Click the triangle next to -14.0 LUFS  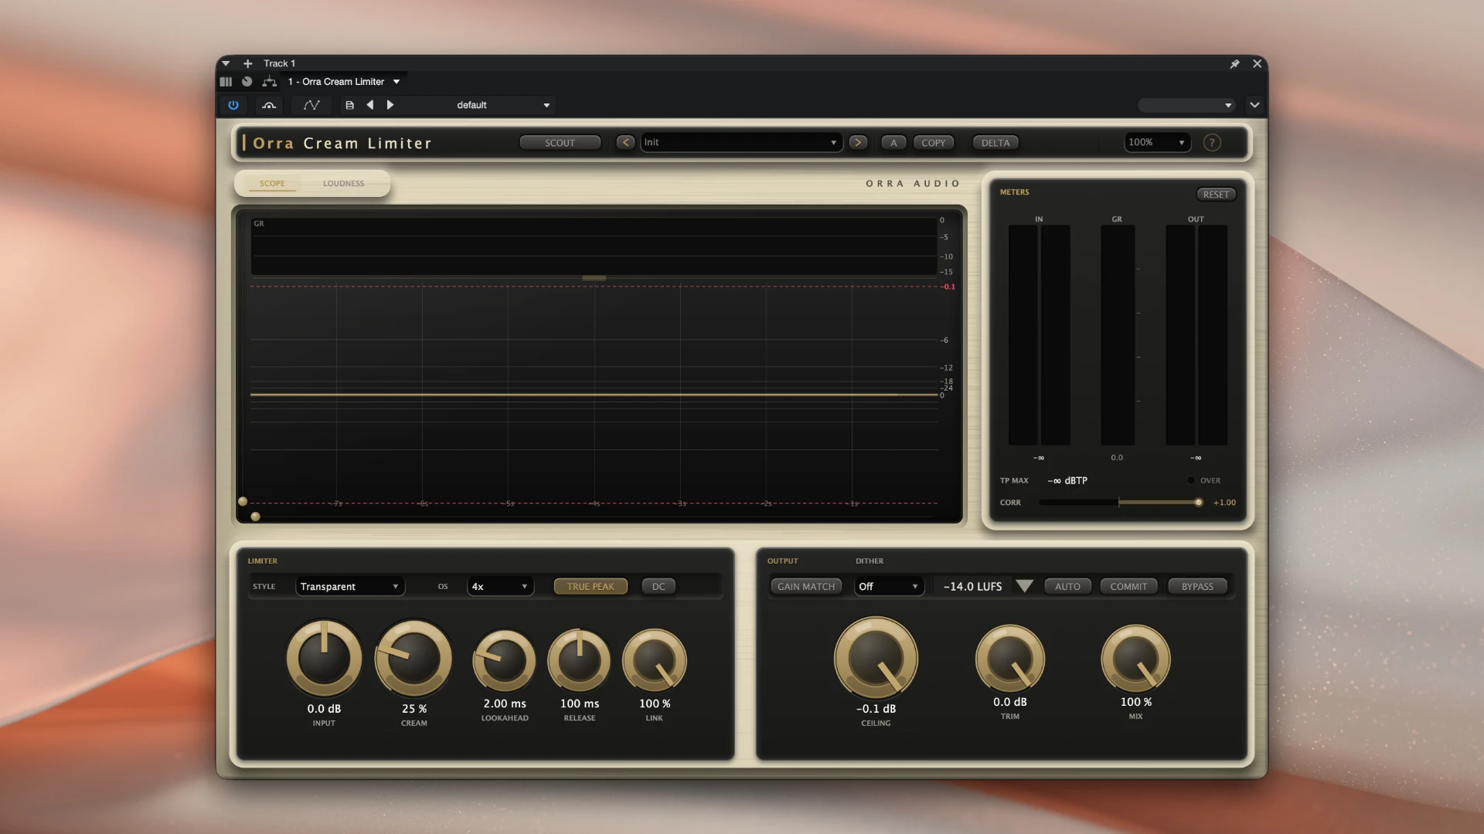coord(1025,586)
